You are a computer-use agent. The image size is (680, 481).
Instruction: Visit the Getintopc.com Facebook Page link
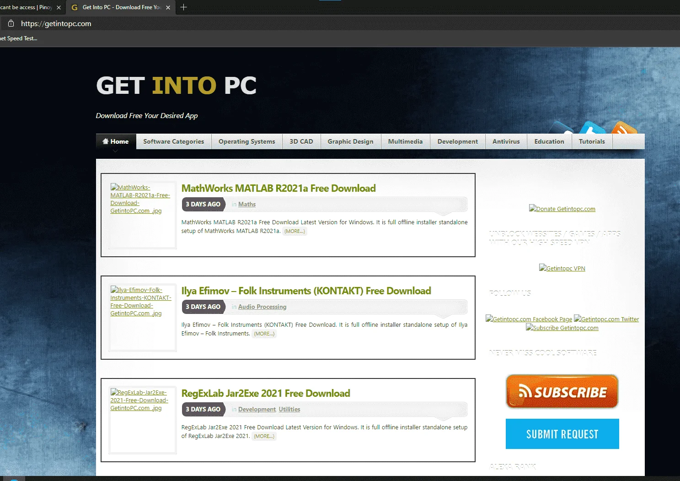[529, 319]
